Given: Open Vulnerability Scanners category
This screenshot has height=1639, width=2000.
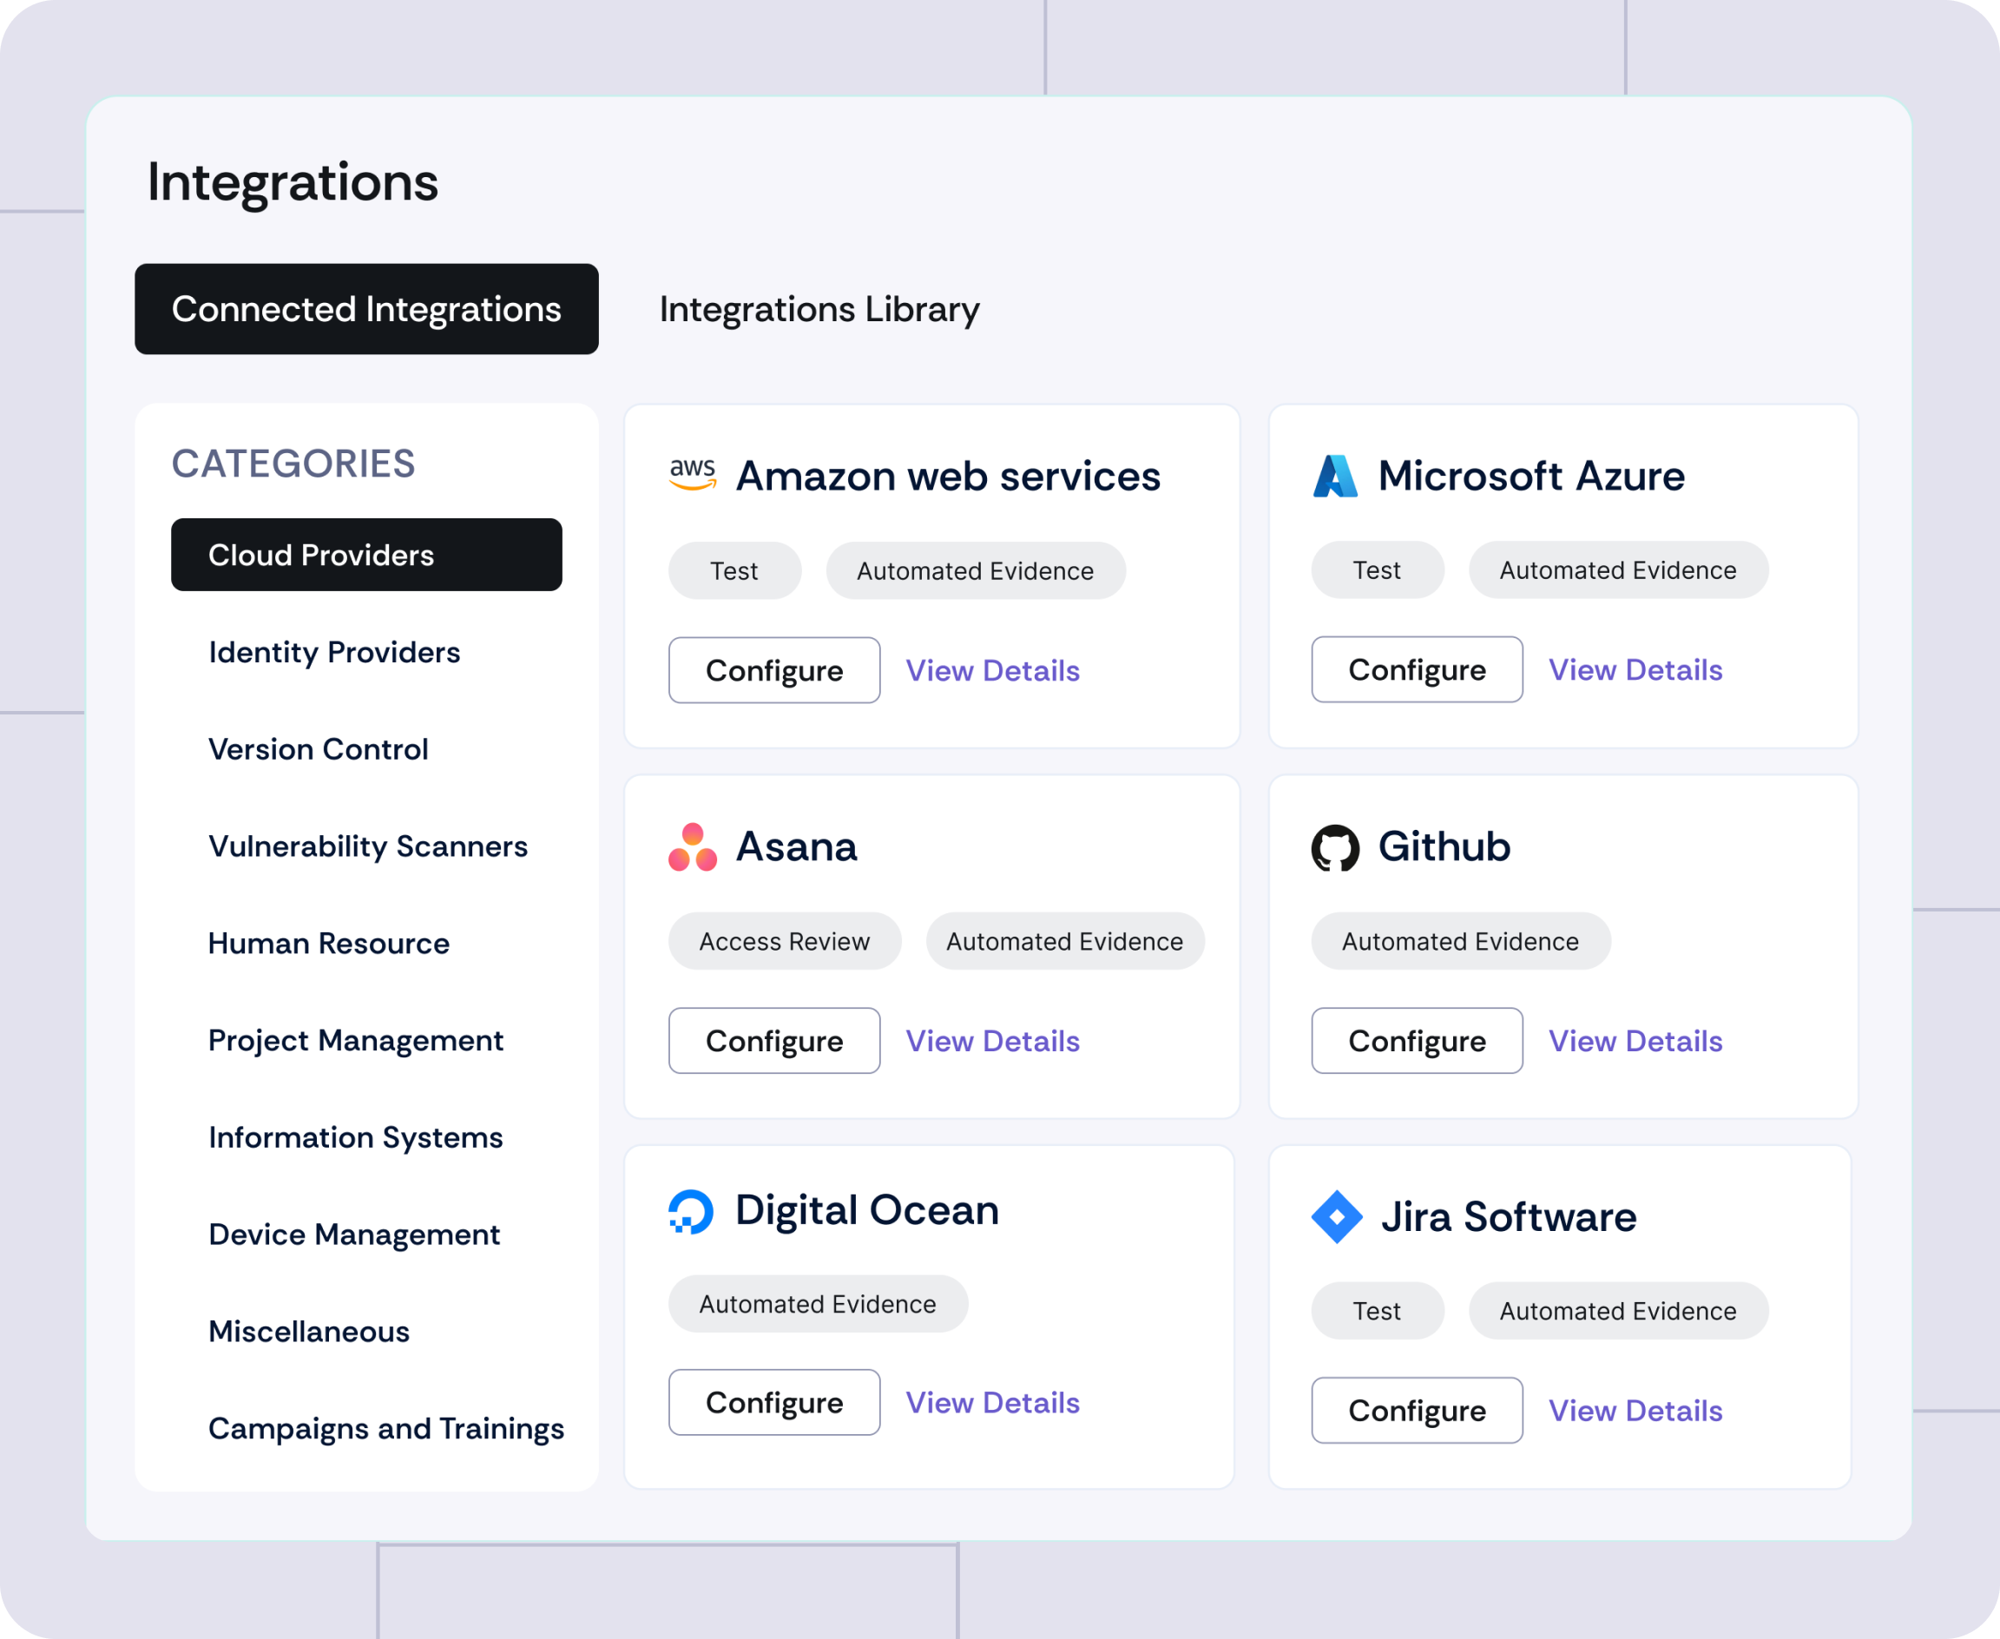Looking at the screenshot, I should 368,846.
